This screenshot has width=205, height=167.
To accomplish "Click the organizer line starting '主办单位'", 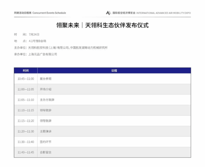I will (x=61, y=48).
